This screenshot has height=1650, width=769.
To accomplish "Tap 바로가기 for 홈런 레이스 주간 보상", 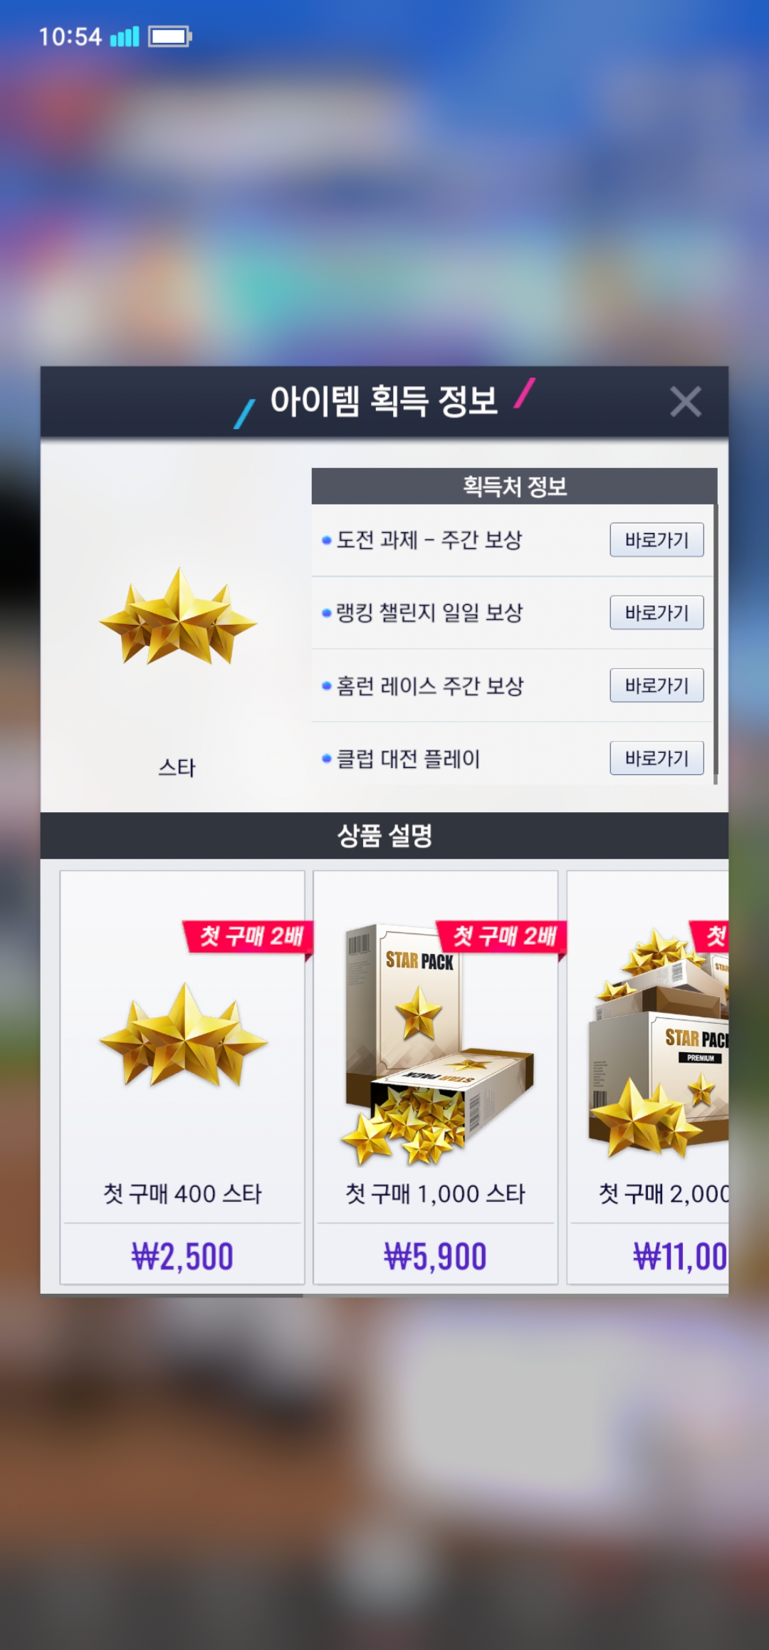I will point(656,685).
